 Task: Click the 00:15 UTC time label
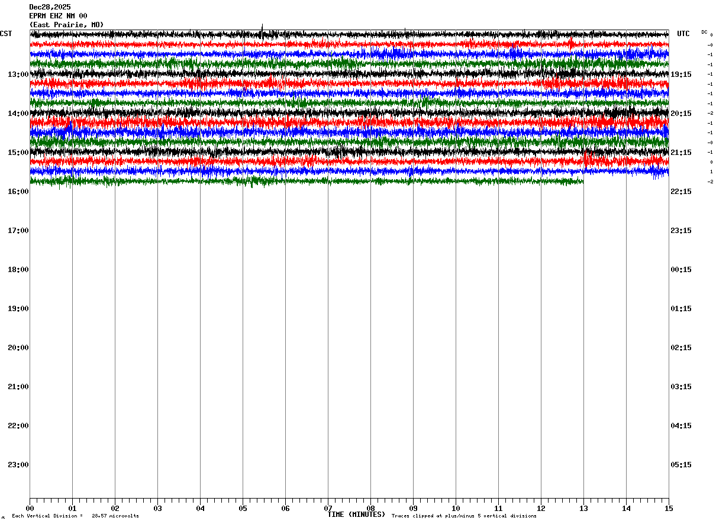click(681, 270)
